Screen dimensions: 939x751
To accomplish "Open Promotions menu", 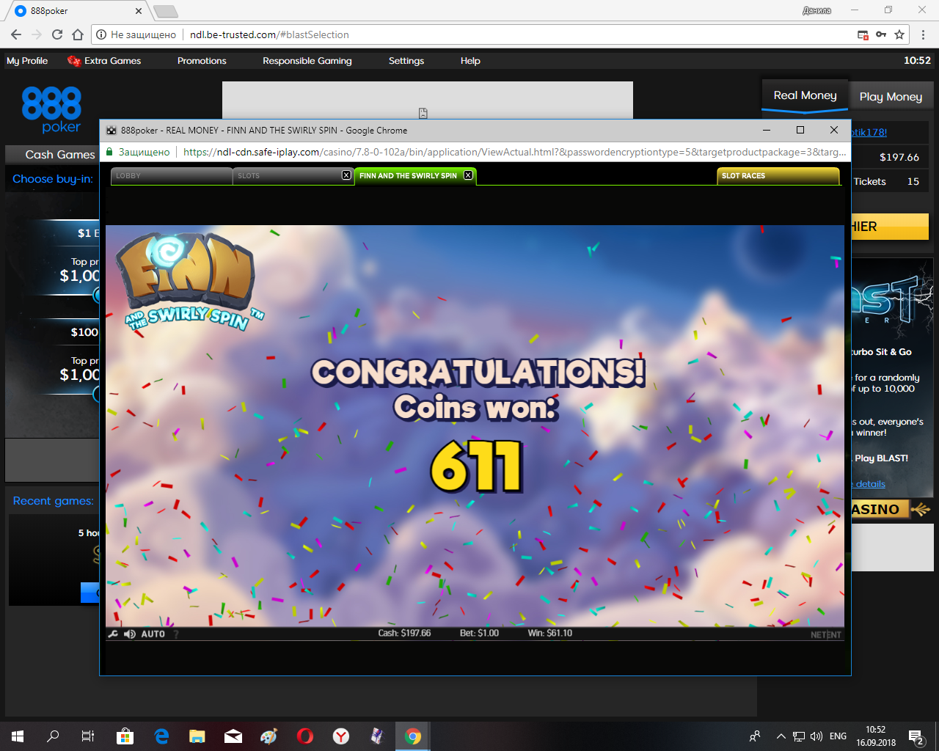I will 202,61.
